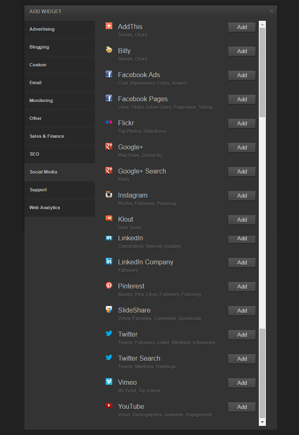The width and height of the screenshot is (299, 435).
Task: Click the Google+ Search icon
Action: tap(109, 170)
